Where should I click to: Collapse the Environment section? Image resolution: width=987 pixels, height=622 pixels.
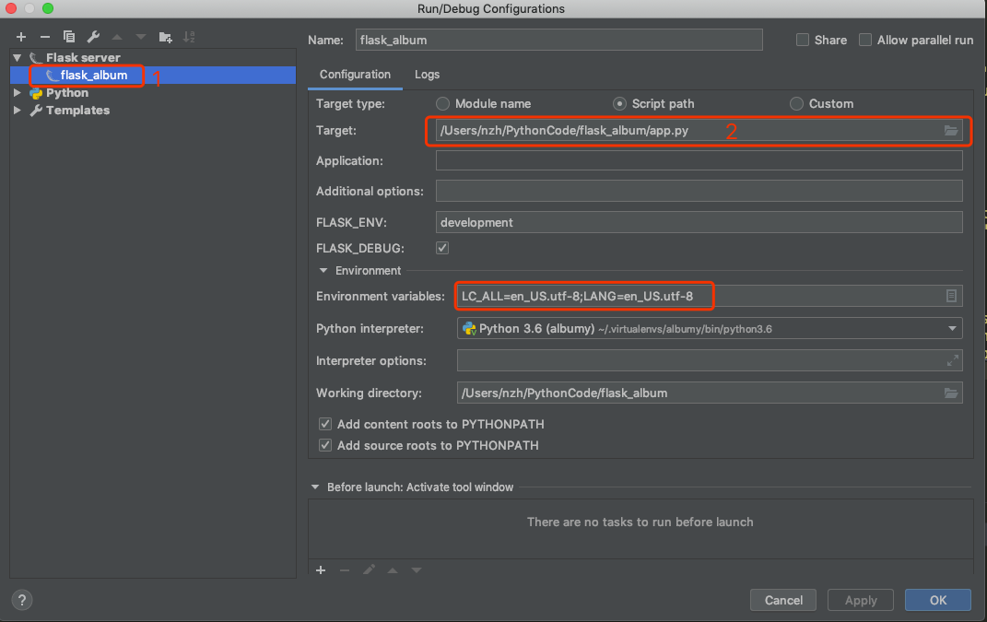pos(323,271)
